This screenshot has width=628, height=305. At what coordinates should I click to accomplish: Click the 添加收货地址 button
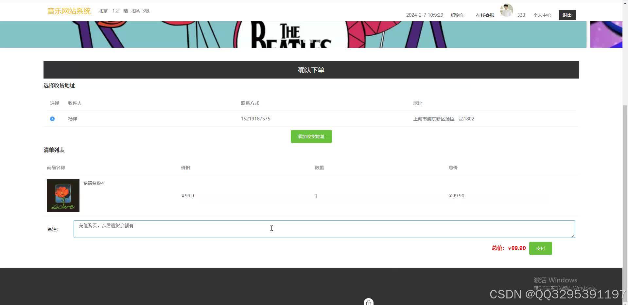pos(311,136)
